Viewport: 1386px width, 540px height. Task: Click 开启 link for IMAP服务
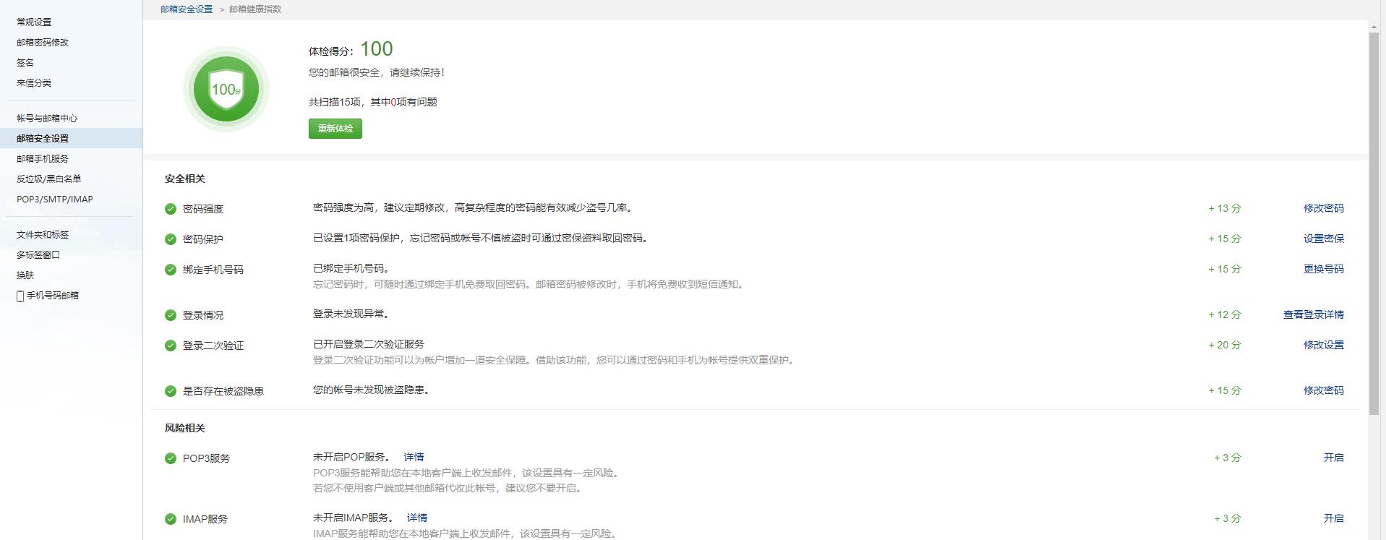pos(1333,518)
